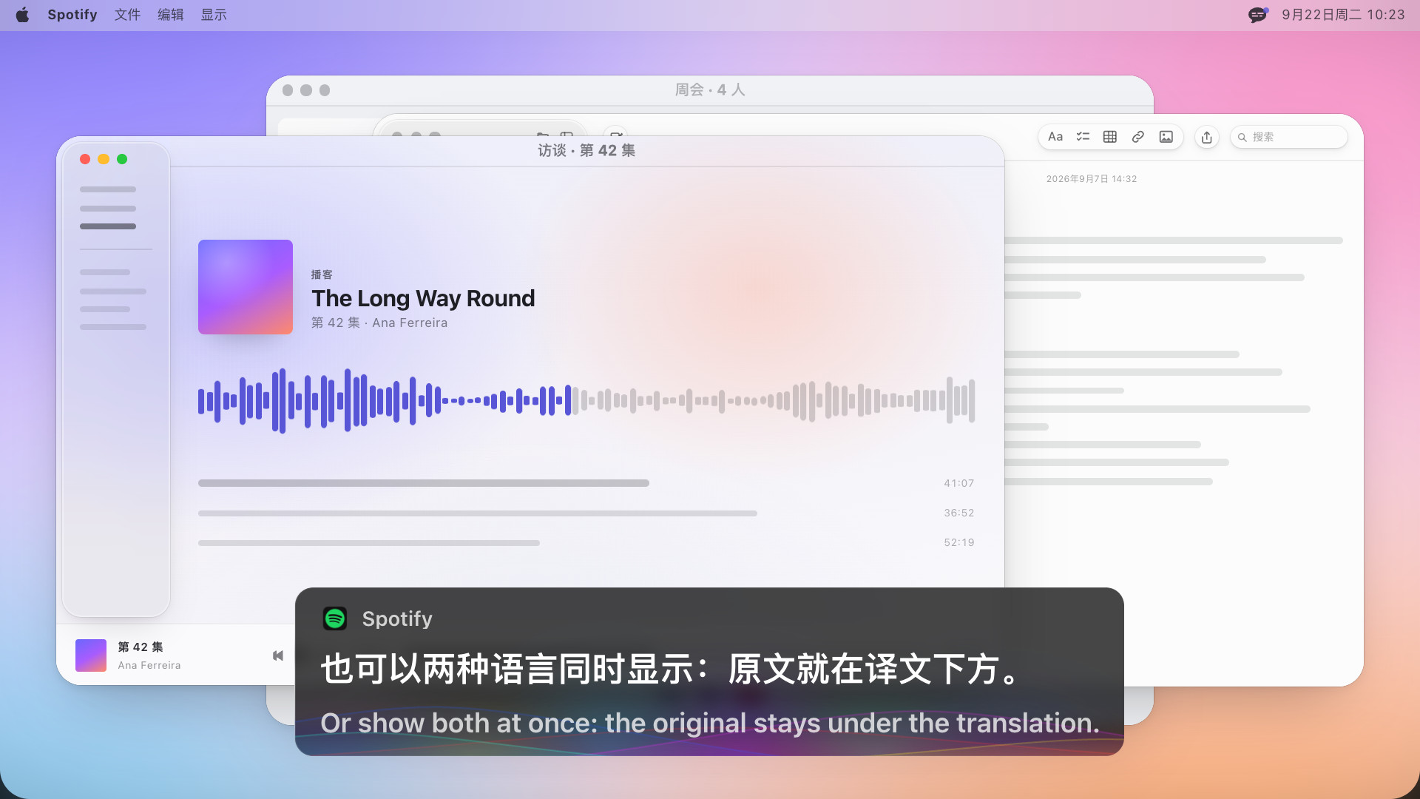Click Ana Ferreira in the player bar
1420x799 pixels.
[x=149, y=665]
